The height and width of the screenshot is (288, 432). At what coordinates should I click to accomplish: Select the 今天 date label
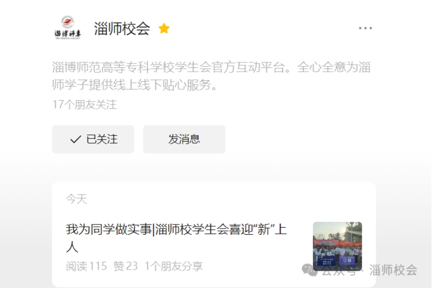76,199
